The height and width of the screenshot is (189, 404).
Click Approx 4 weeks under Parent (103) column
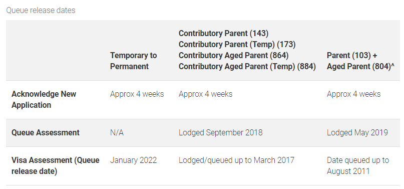(x=353, y=94)
